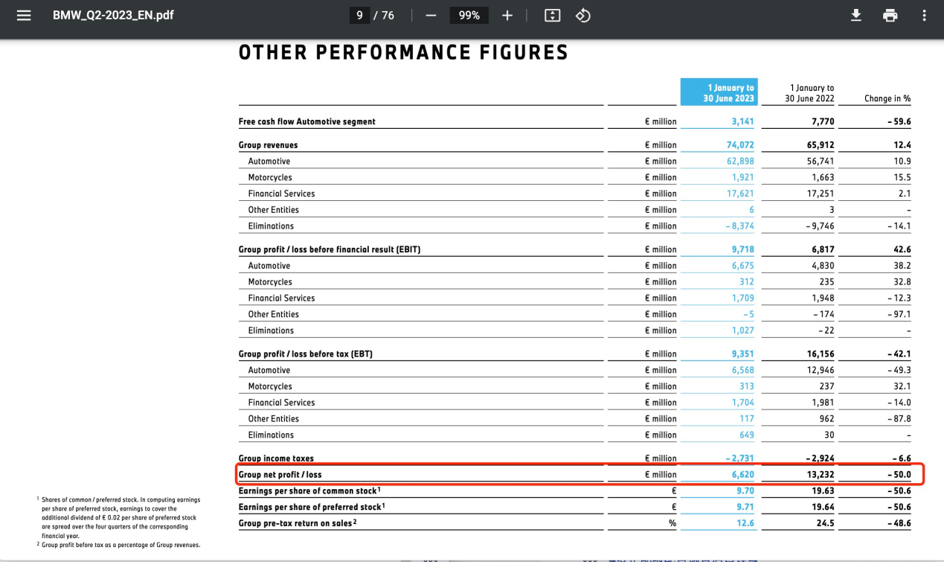This screenshot has width=944, height=562.
Task: Select the Group net profit / loss label
Action: [280, 474]
